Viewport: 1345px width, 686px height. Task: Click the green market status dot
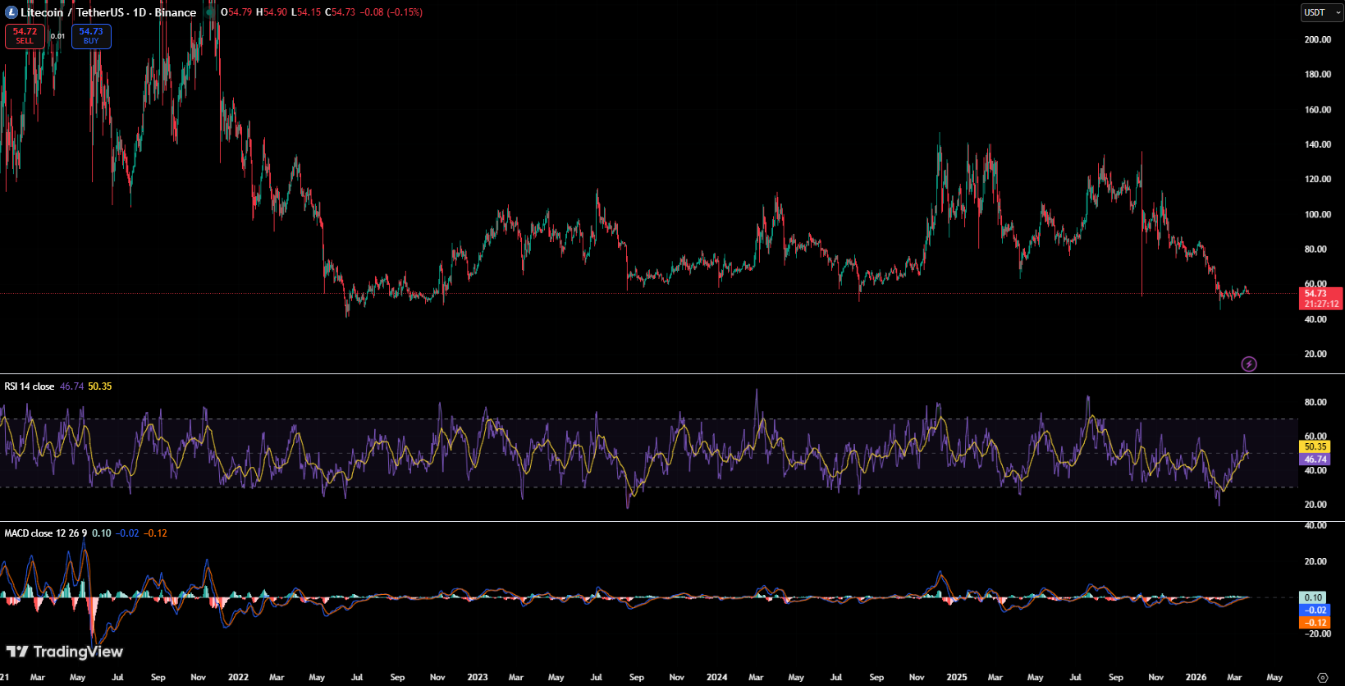coord(210,12)
